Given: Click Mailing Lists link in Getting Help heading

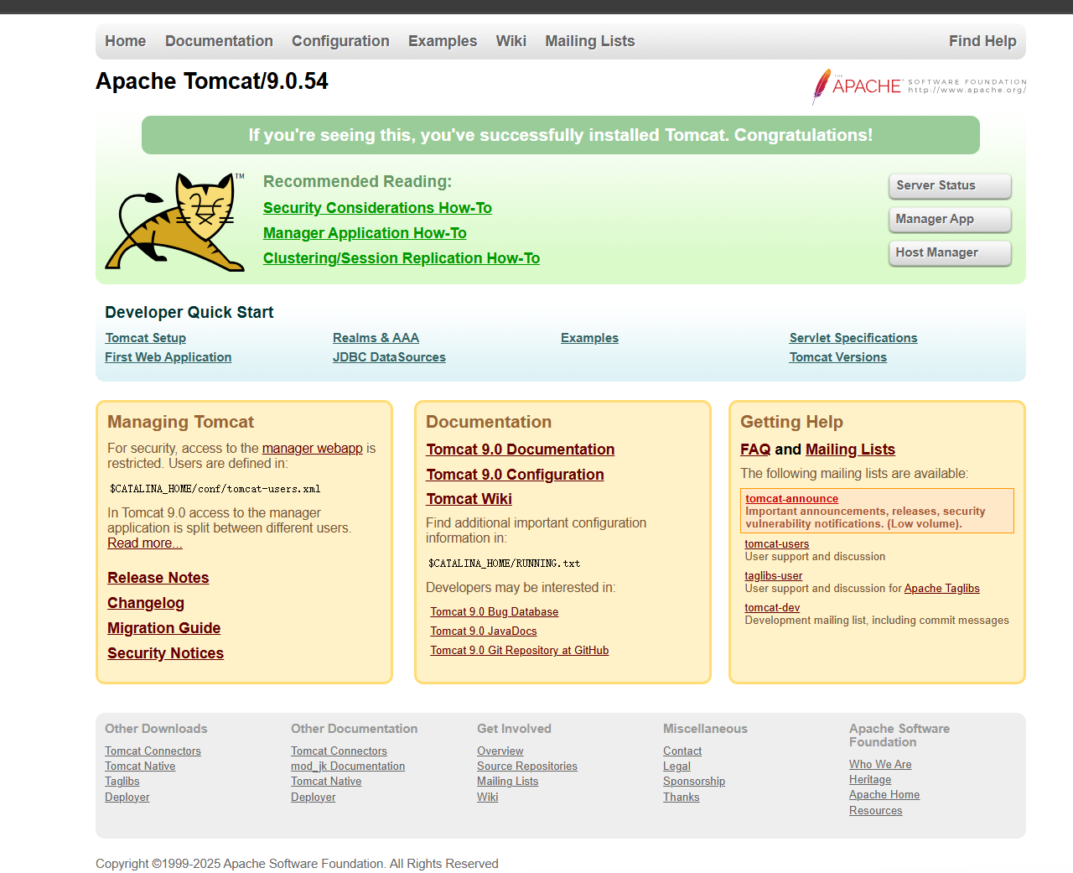Looking at the screenshot, I should [x=850, y=449].
